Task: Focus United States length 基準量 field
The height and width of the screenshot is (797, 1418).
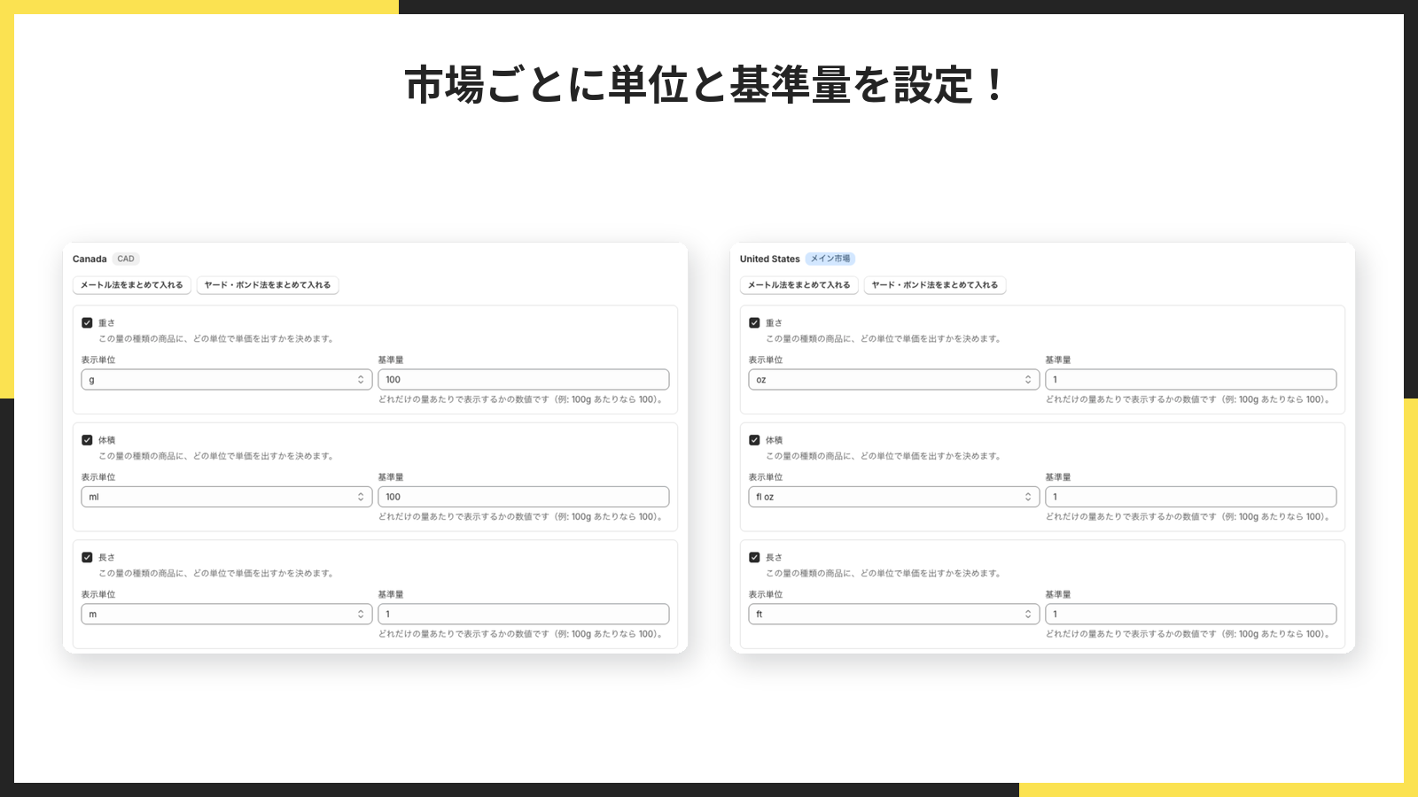Action: click(x=1191, y=615)
